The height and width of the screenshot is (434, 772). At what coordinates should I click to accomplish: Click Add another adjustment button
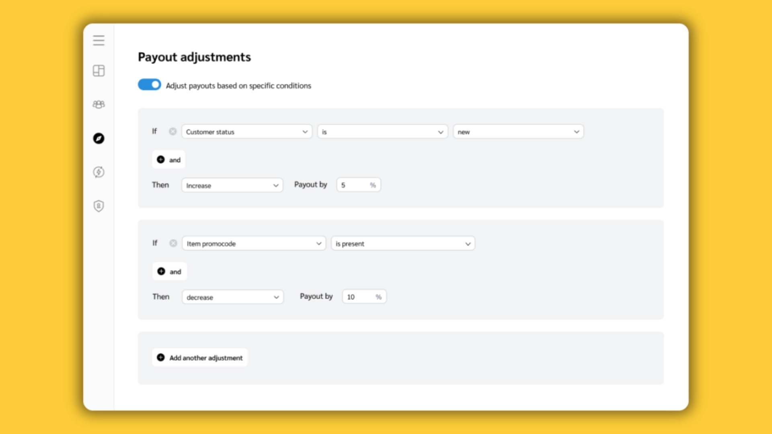point(200,357)
